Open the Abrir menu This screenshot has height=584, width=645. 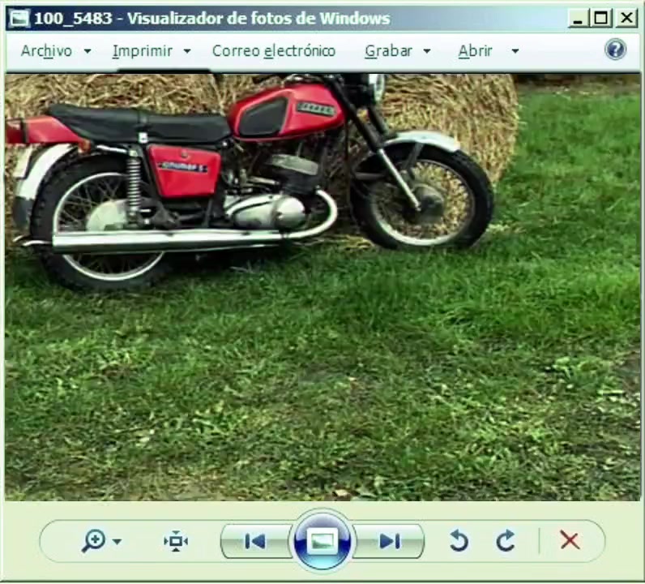pos(475,51)
